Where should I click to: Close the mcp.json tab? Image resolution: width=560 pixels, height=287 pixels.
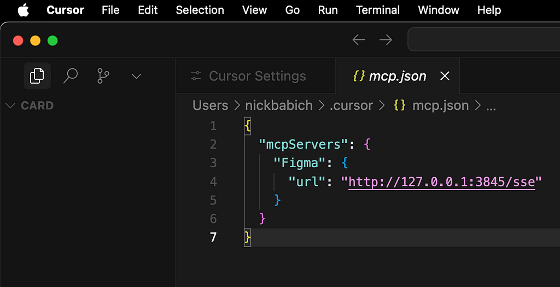445,75
